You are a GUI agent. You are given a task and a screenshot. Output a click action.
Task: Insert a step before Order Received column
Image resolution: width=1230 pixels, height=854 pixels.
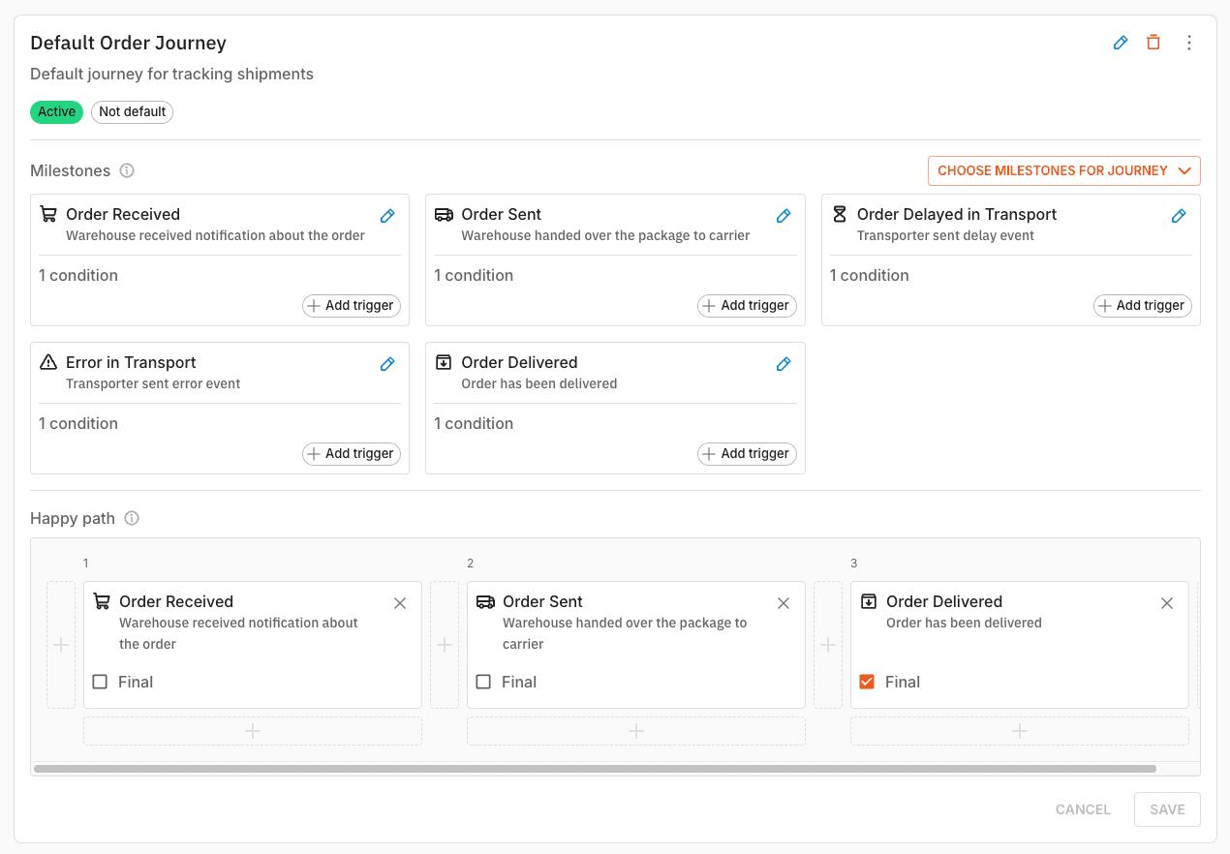tap(61, 645)
